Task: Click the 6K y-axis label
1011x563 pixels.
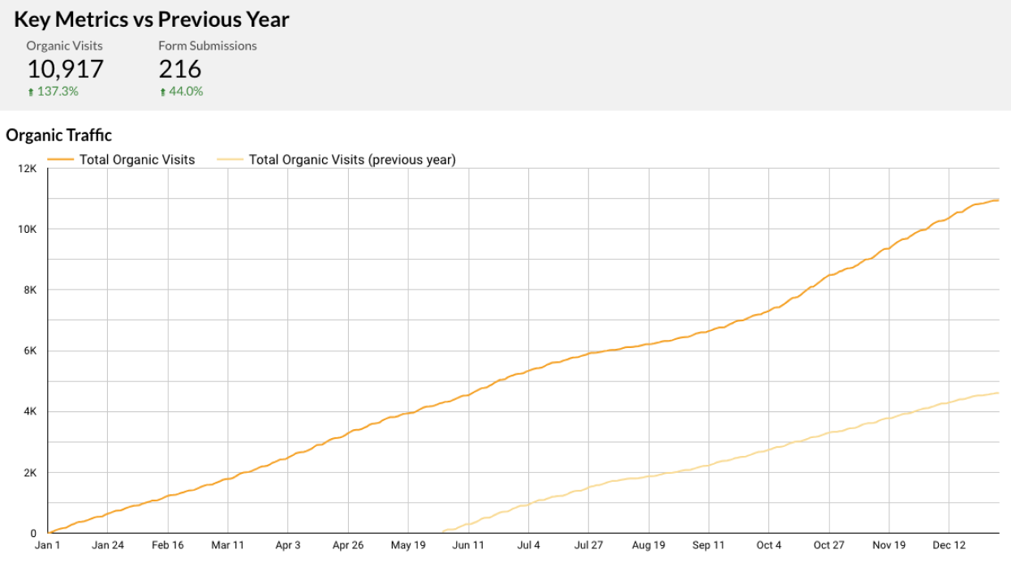Action: [30, 351]
